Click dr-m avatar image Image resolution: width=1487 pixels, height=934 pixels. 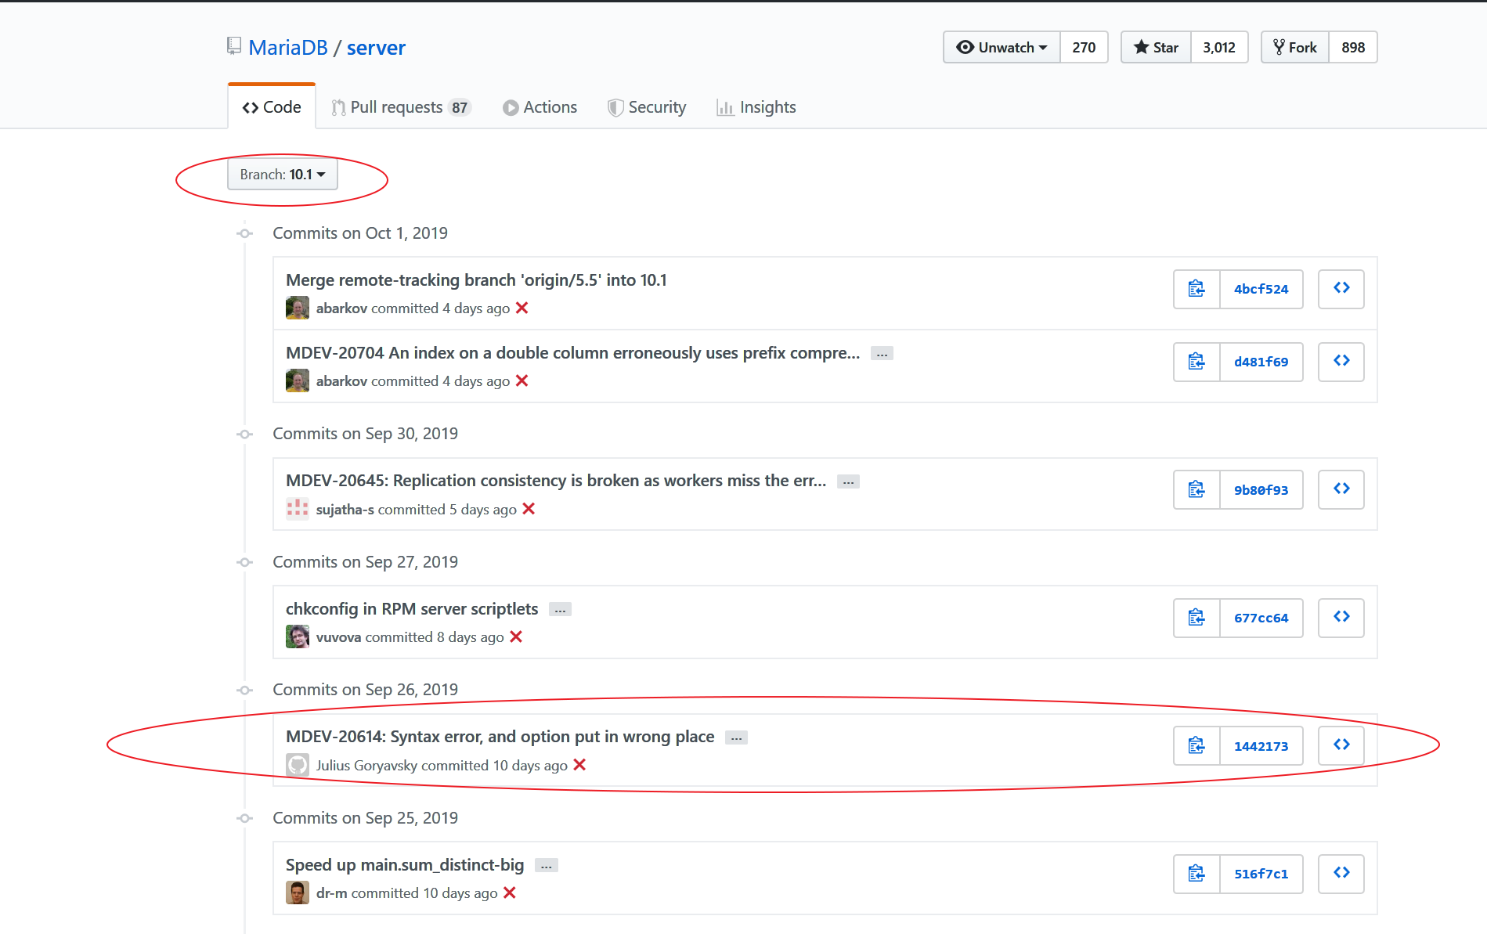[x=298, y=893]
